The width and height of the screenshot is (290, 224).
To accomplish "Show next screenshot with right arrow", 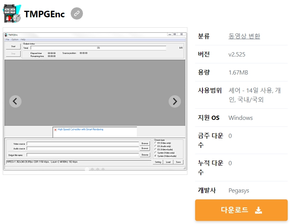I will point(175,101).
